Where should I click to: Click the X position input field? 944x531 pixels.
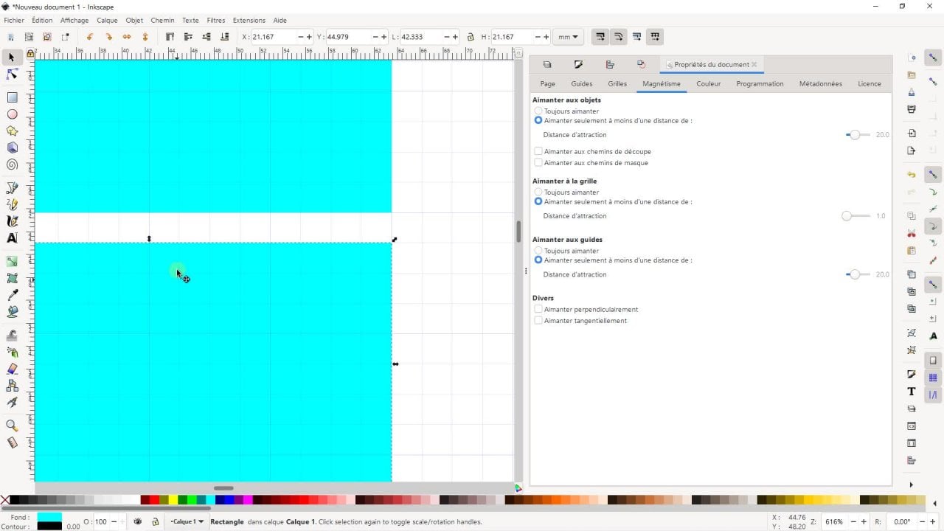[x=274, y=37]
